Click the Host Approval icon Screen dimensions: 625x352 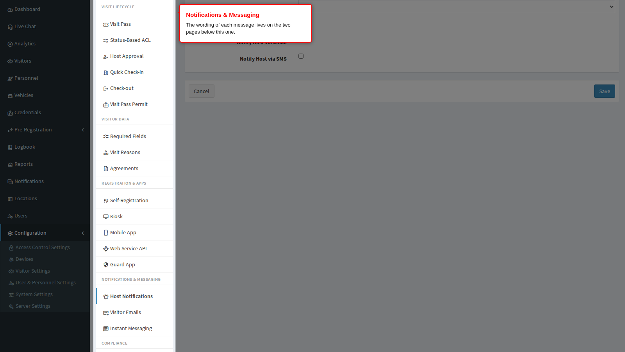(x=106, y=57)
